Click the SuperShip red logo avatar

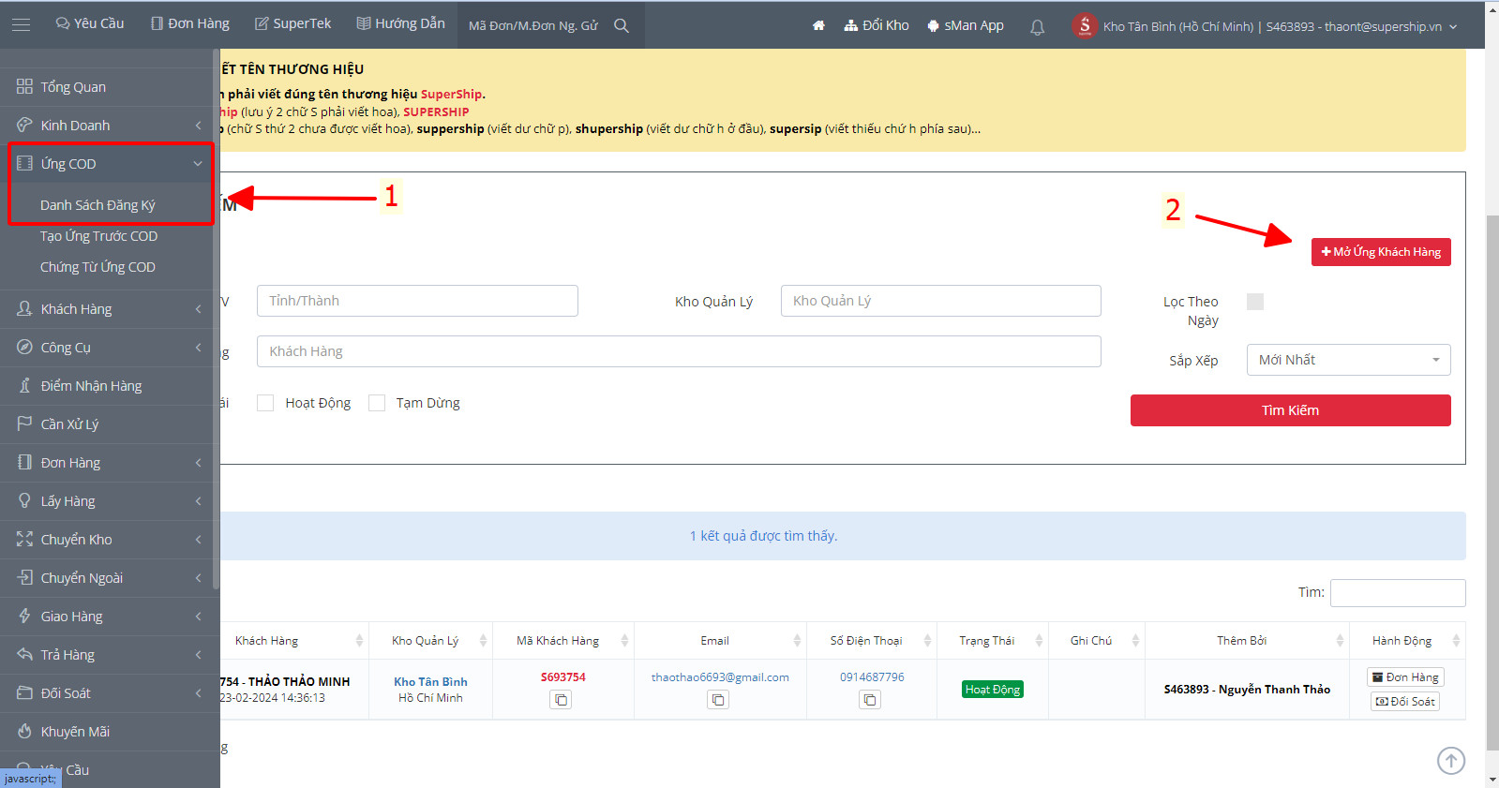point(1085,25)
